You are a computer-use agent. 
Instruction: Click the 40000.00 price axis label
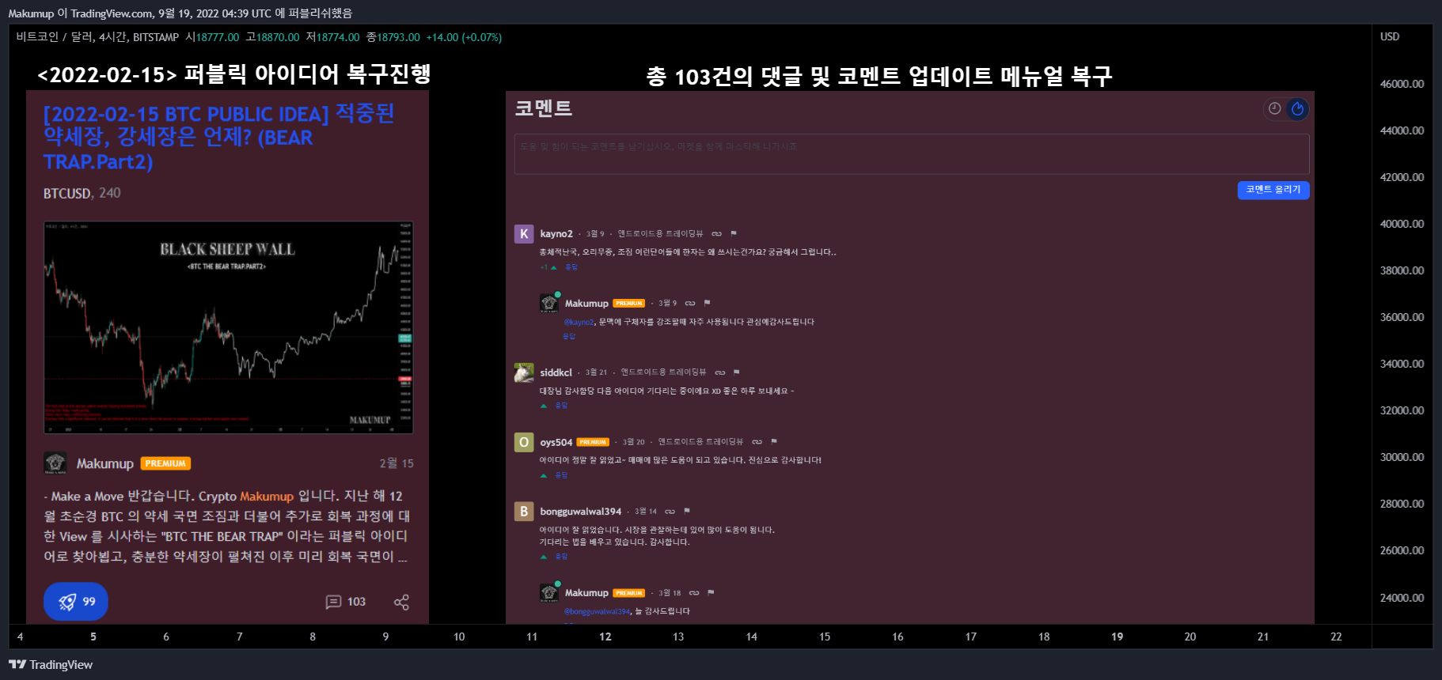[x=1402, y=224]
